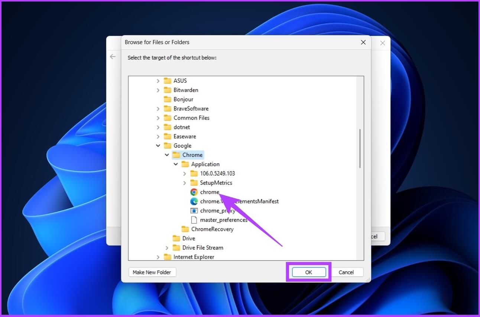Expand the 106.0.5249.103 folder

pos(185,173)
